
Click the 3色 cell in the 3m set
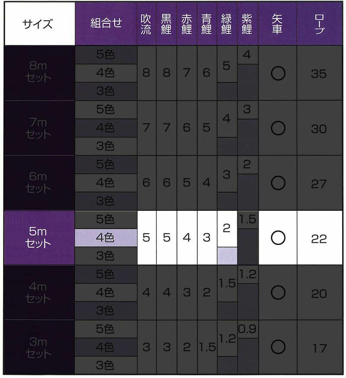[106, 365]
